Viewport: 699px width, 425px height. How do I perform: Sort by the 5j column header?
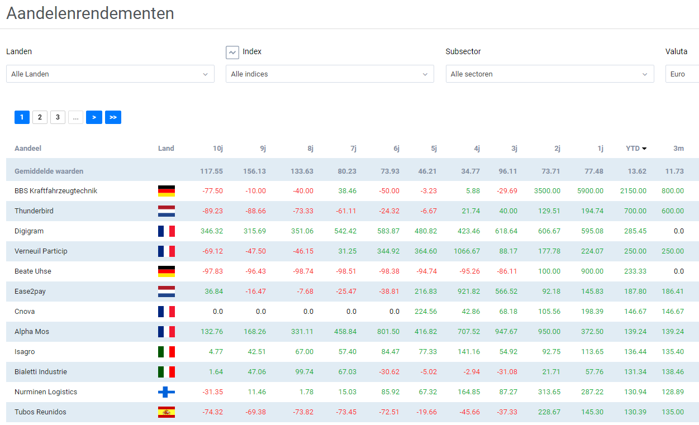click(434, 149)
